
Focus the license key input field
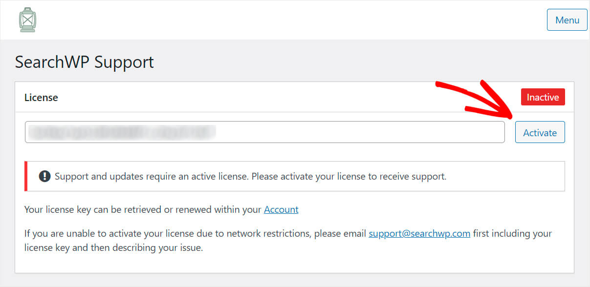click(264, 132)
